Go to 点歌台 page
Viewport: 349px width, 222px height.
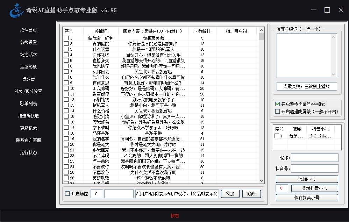coord(28,79)
